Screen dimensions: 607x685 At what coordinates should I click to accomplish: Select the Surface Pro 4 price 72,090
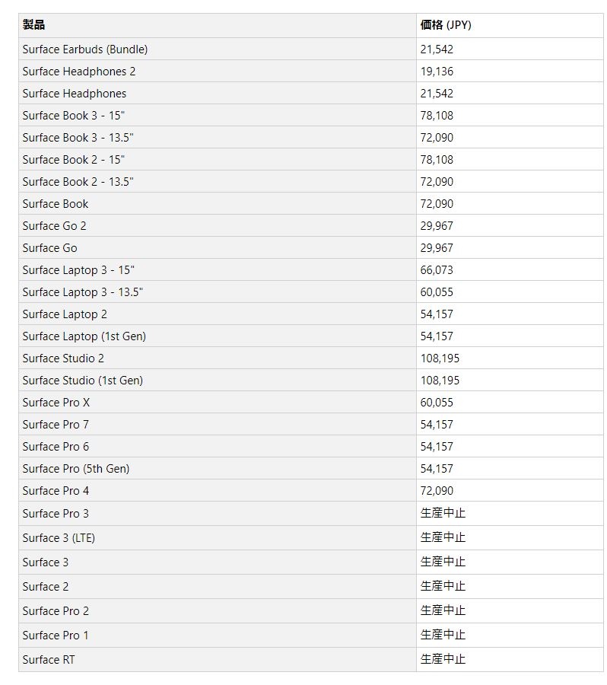pyautogui.click(x=510, y=491)
